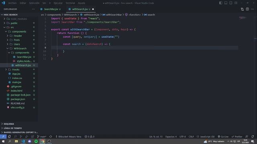This screenshot has width=257, height=144.
Task: Toggle bottom panel layout icon
Action: coord(226,3)
